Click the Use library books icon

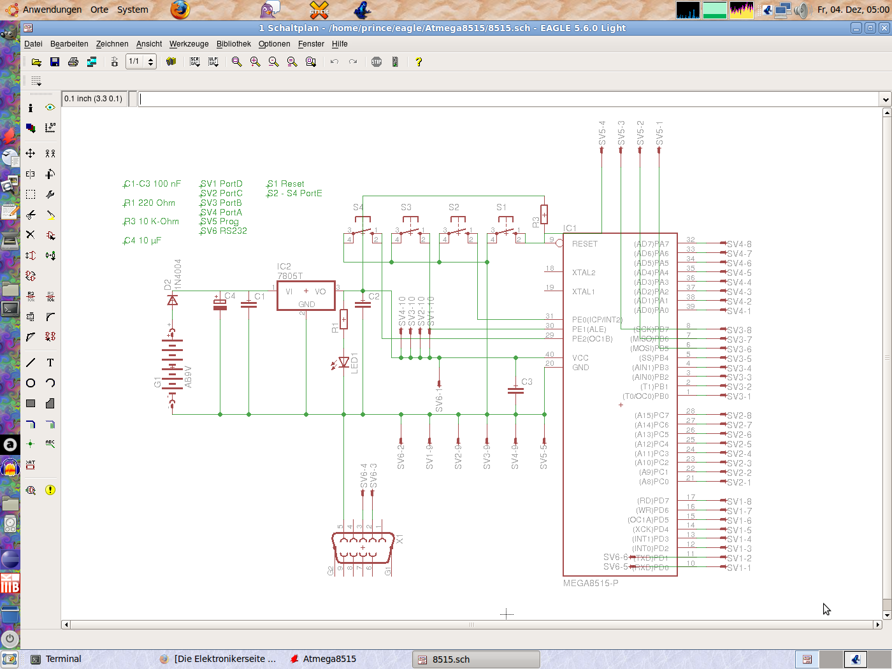click(x=171, y=62)
